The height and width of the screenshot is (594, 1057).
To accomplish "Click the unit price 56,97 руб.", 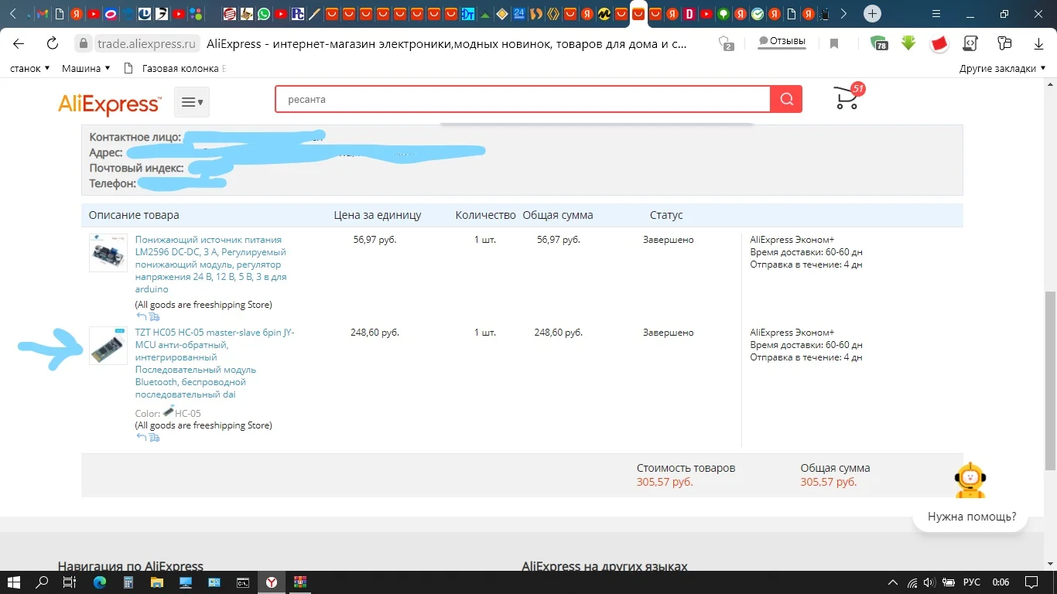I will tap(375, 240).
